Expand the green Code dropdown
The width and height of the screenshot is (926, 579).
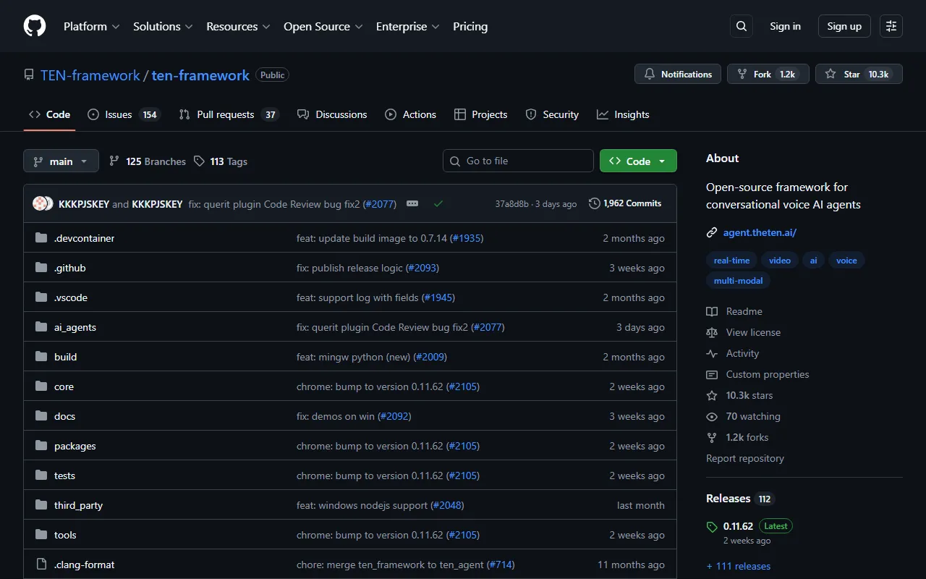click(x=637, y=161)
